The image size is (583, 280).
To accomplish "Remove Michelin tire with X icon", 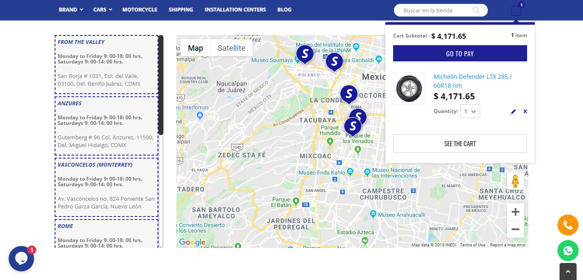I will pos(525,112).
